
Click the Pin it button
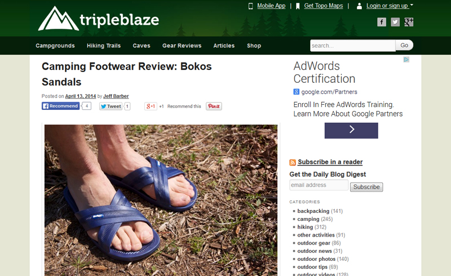click(x=214, y=106)
